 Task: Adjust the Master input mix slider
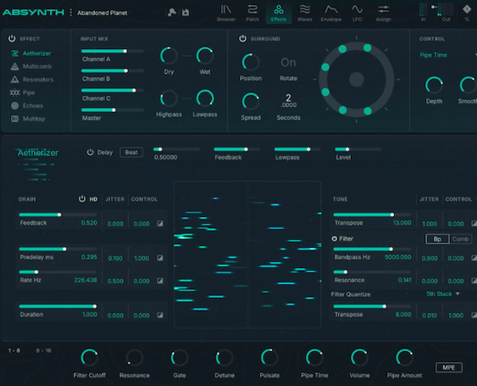click(x=113, y=110)
